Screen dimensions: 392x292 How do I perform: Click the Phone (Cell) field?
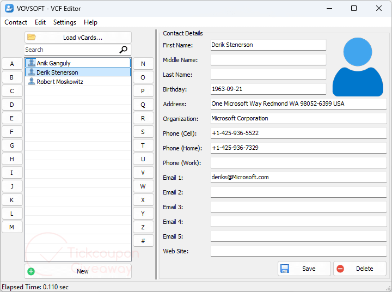[x=298, y=133]
